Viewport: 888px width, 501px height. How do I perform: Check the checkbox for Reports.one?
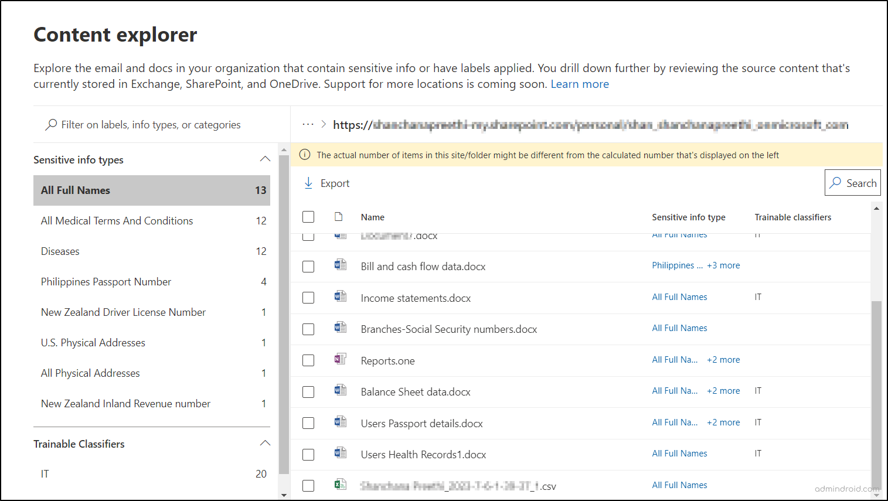pyautogui.click(x=308, y=360)
